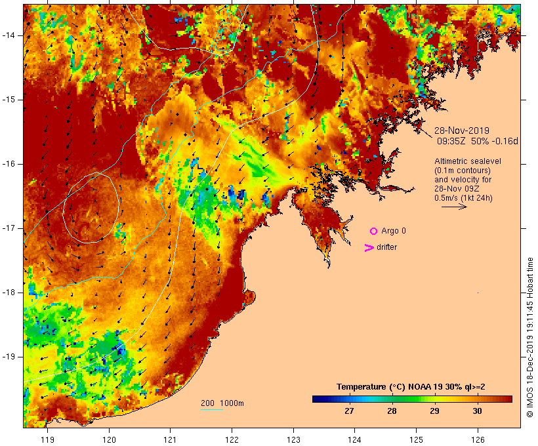
Task: Click the latitude axis label '-16'
Action: click(x=9, y=164)
